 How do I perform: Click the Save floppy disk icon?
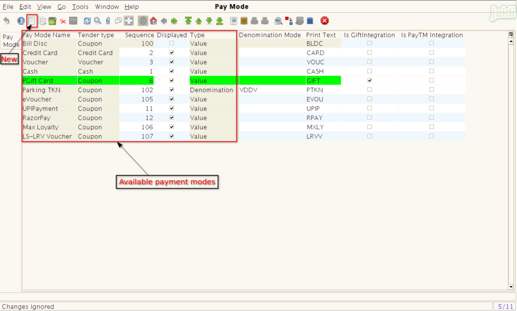click(x=73, y=21)
